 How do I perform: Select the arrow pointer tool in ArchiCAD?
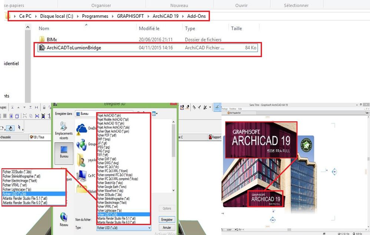[20, 128]
